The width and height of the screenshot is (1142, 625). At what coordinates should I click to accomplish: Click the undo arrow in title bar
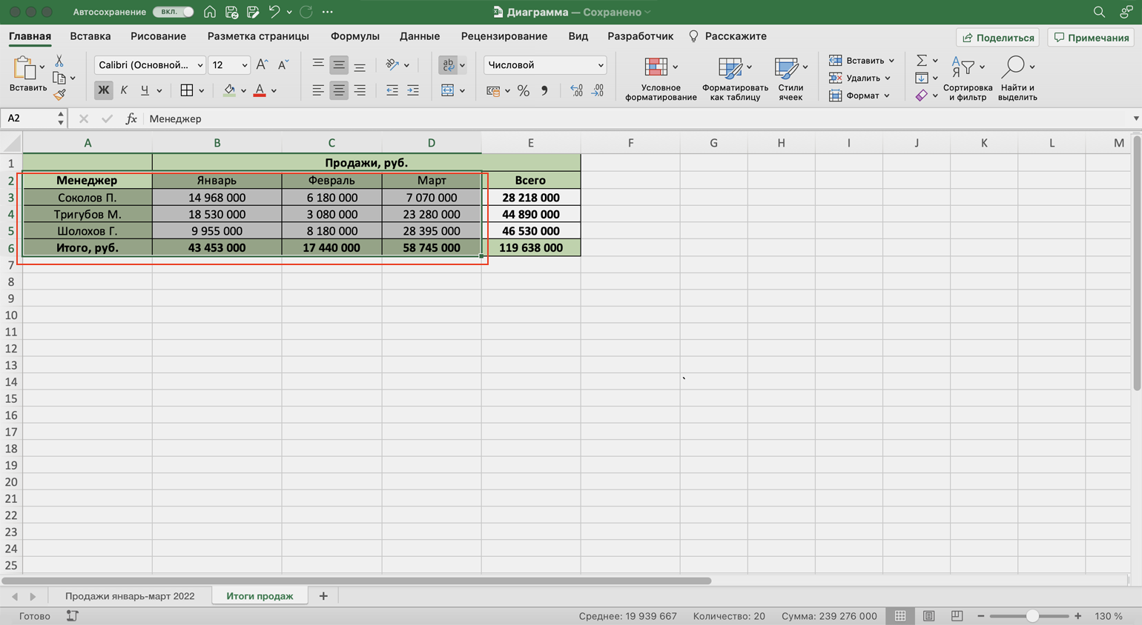tap(274, 12)
